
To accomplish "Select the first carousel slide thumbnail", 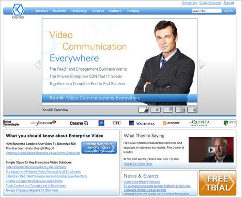I will [143, 109].
